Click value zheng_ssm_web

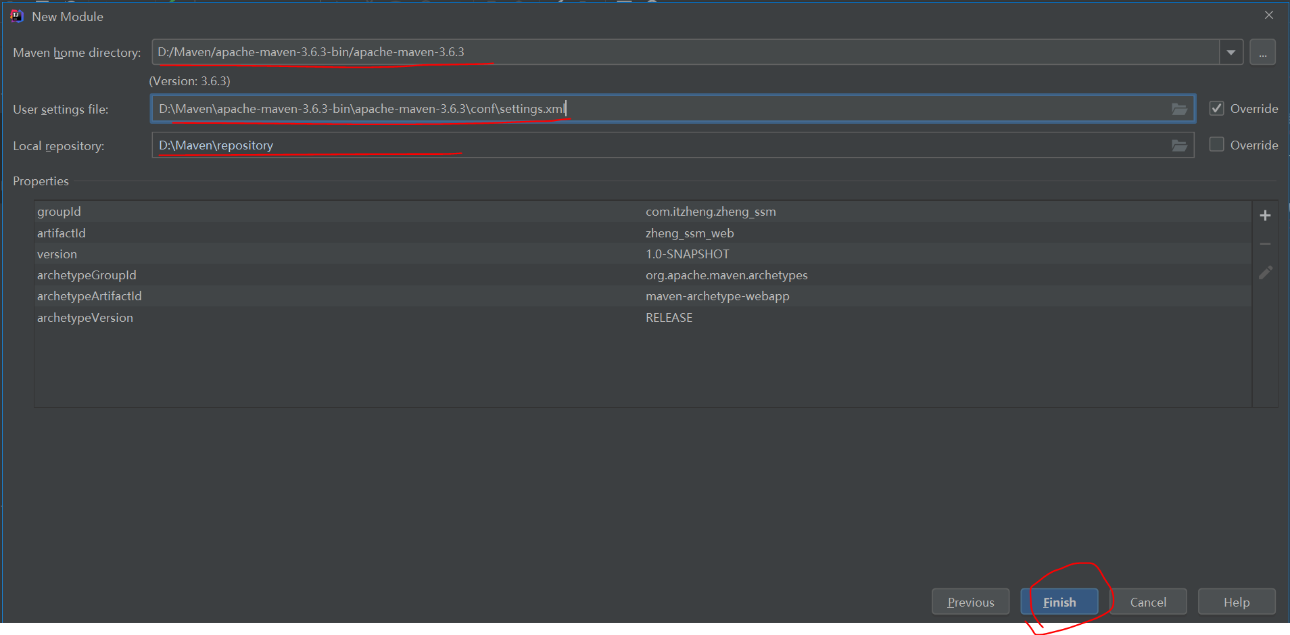click(690, 233)
